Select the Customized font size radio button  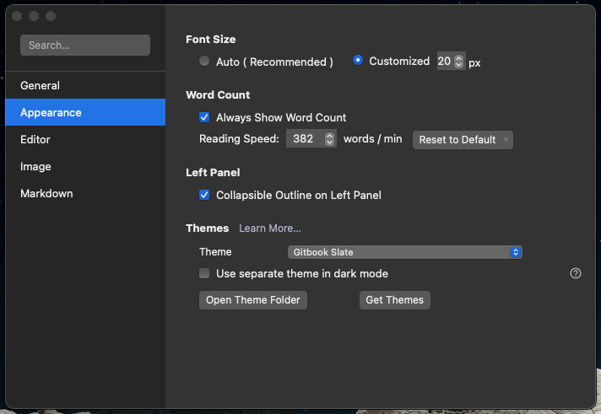pyautogui.click(x=358, y=61)
